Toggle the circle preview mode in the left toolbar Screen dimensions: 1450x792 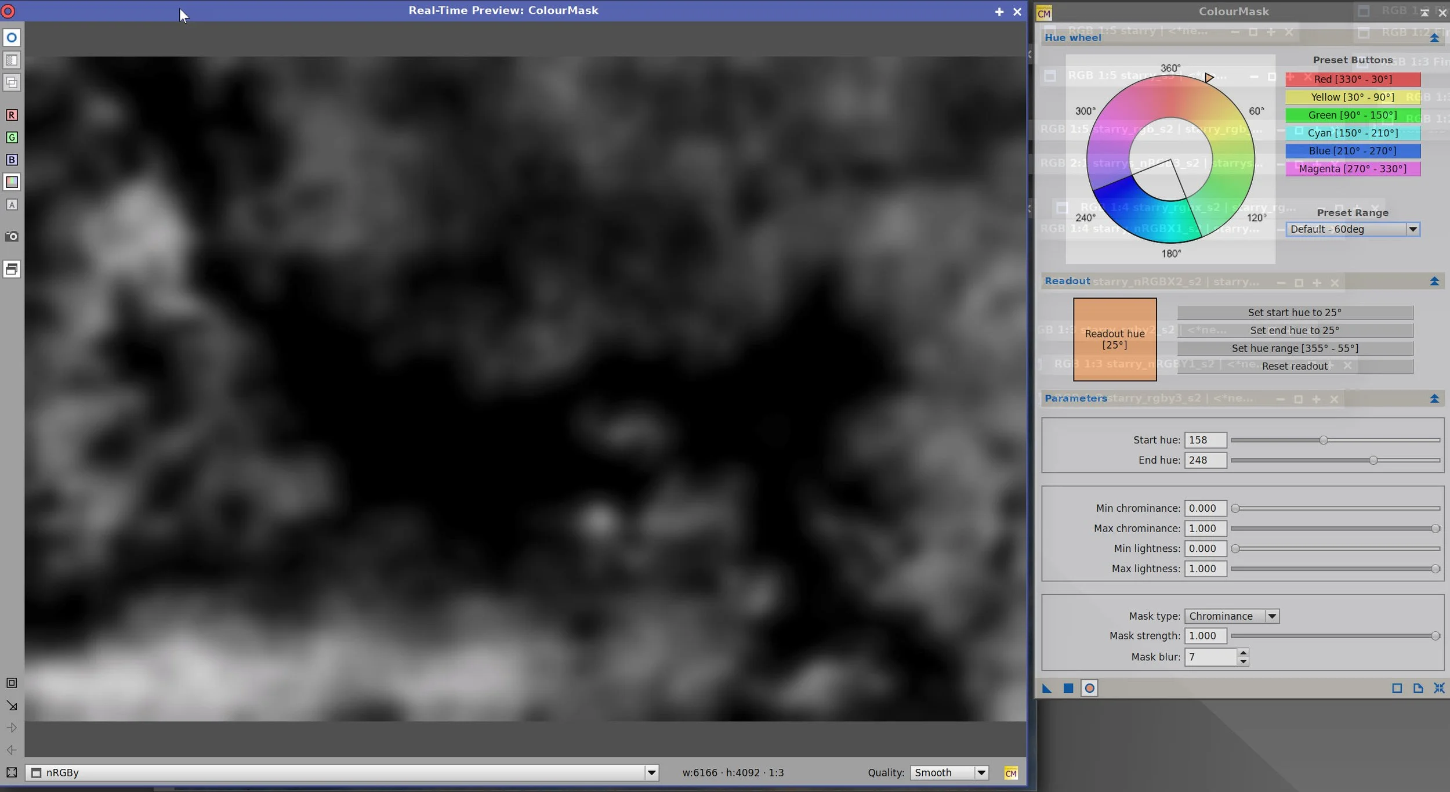coord(12,38)
